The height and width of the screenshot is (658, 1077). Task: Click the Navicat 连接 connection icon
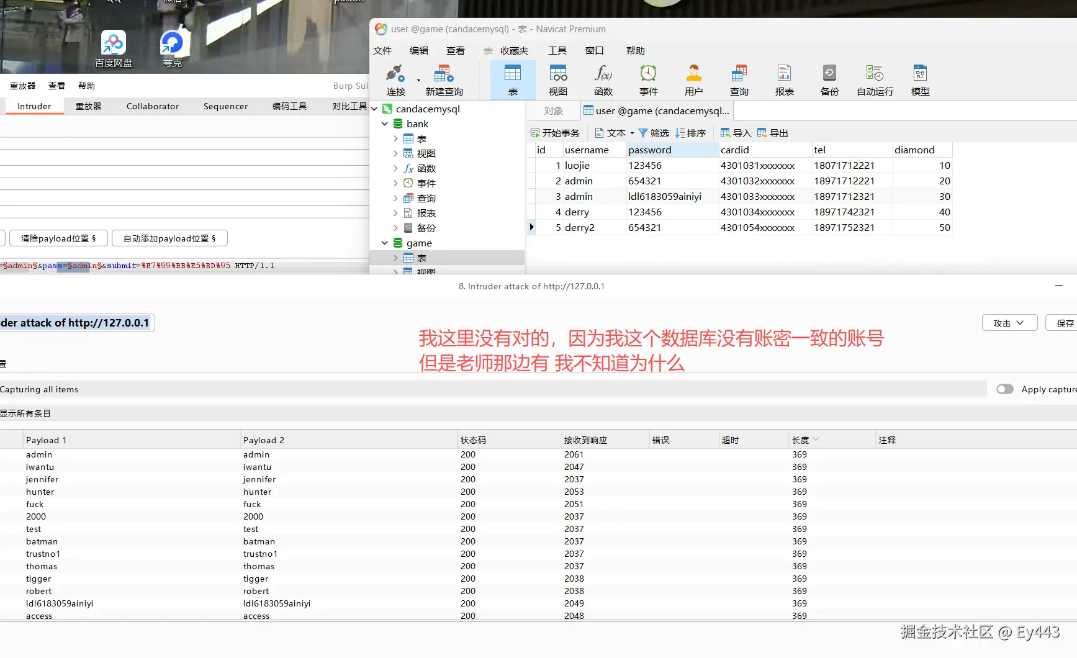pos(395,80)
